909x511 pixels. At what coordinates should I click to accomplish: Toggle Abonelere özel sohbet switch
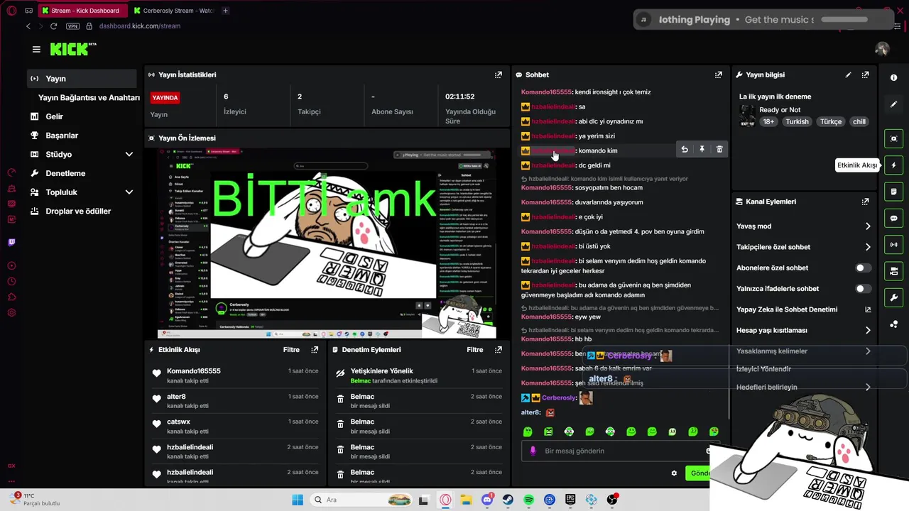[x=863, y=268]
